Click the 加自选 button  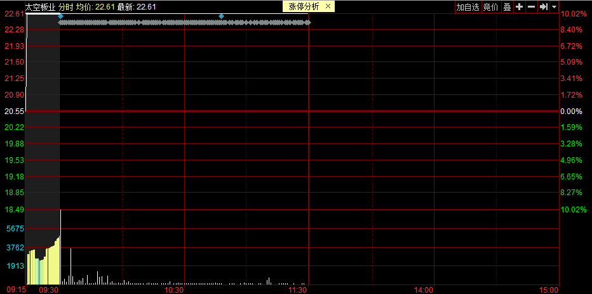(x=468, y=7)
